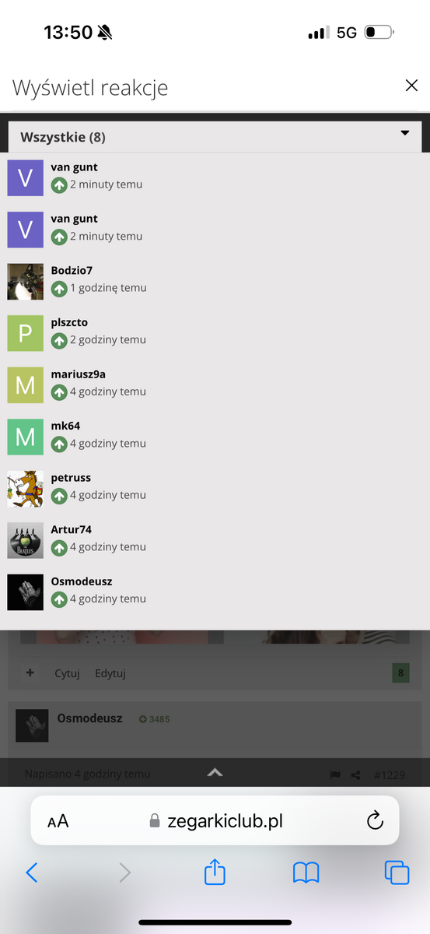Screen dimensions: 430x934
Task: Close the Wyświetl reakcje dialog
Action: tap(411, 86)
